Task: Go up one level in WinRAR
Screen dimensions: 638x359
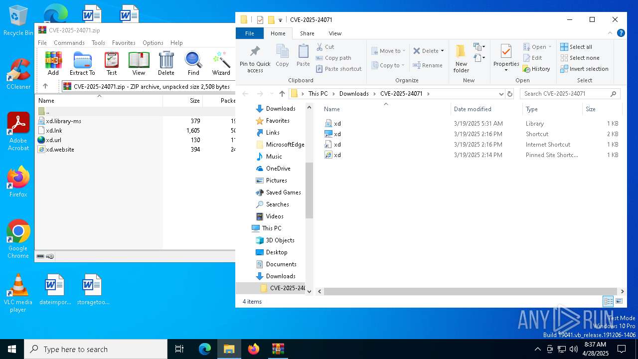Action: pos(45,86)
